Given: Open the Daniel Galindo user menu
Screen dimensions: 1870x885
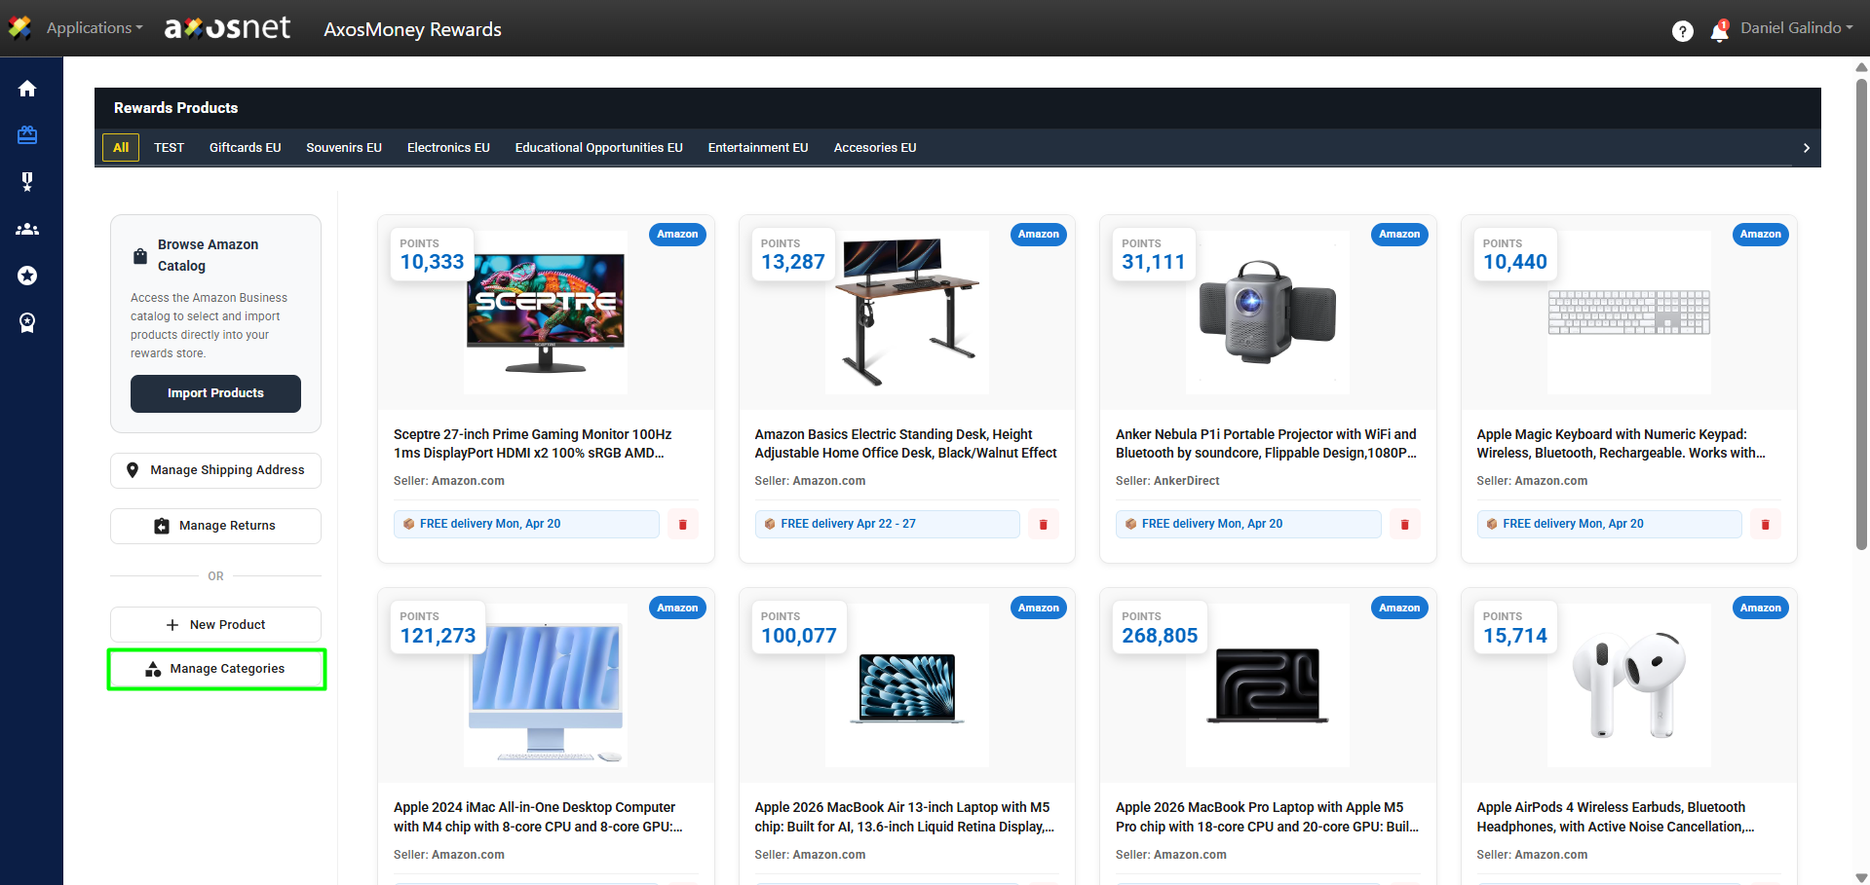Looking at the screenshot, I should point(1796,28).
